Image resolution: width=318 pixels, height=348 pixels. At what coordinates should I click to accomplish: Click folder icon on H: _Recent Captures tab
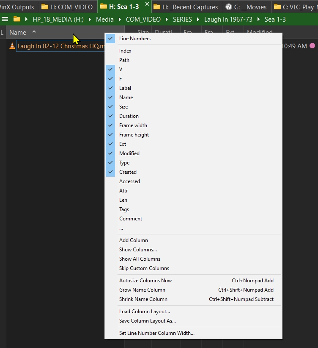pos(157,7)
